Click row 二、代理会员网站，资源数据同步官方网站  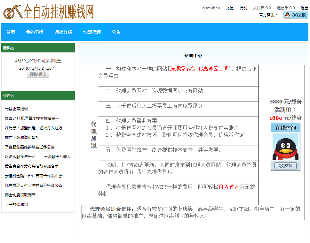(178, 94)
